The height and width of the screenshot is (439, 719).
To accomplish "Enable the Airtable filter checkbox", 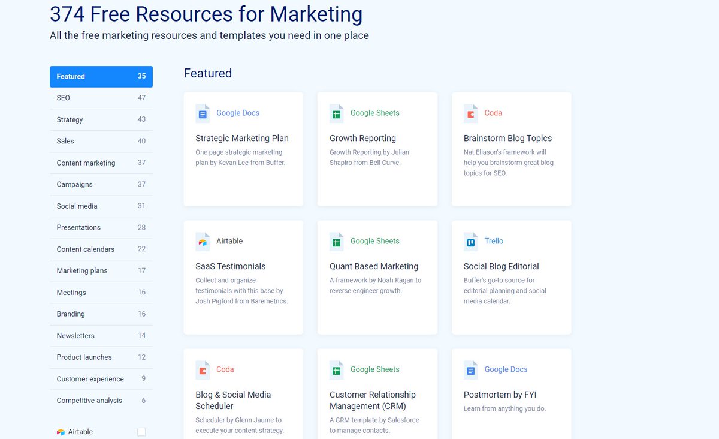I will pos(141,432).
